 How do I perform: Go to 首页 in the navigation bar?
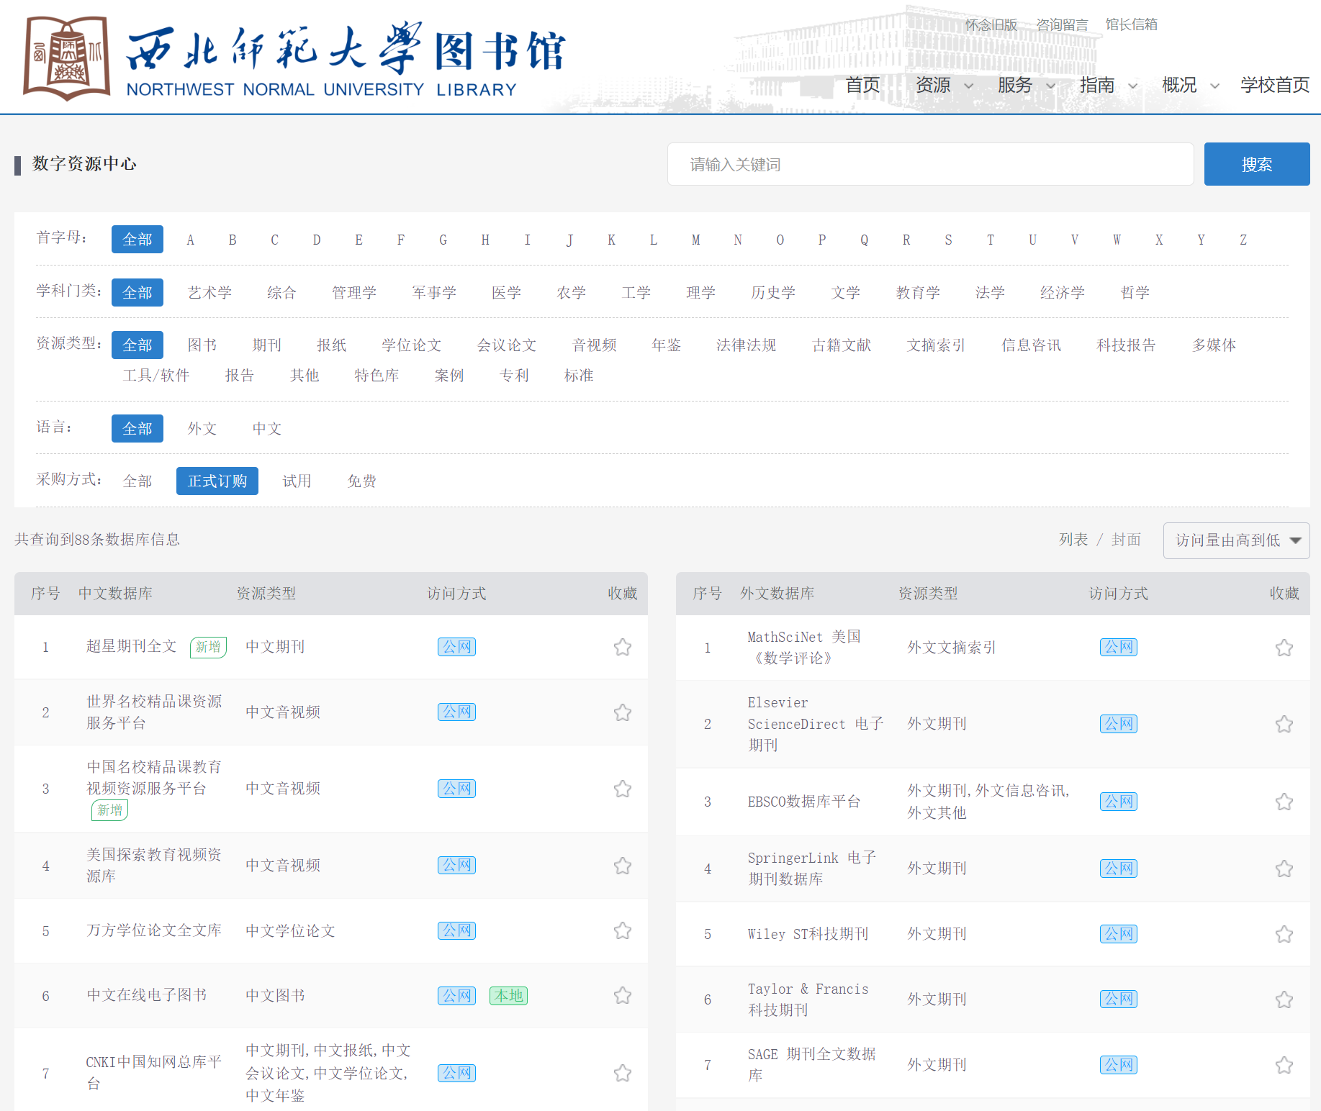click(x=862, y=86)
